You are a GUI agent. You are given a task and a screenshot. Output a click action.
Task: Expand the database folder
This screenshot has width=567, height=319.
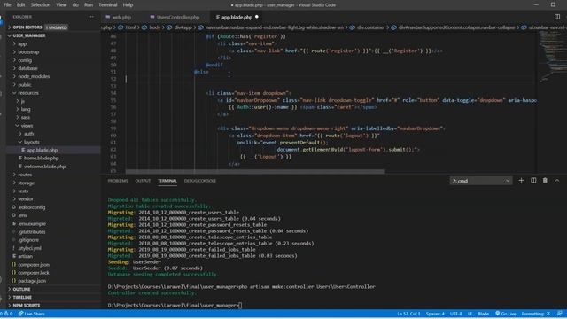click(x=27, y=68)
